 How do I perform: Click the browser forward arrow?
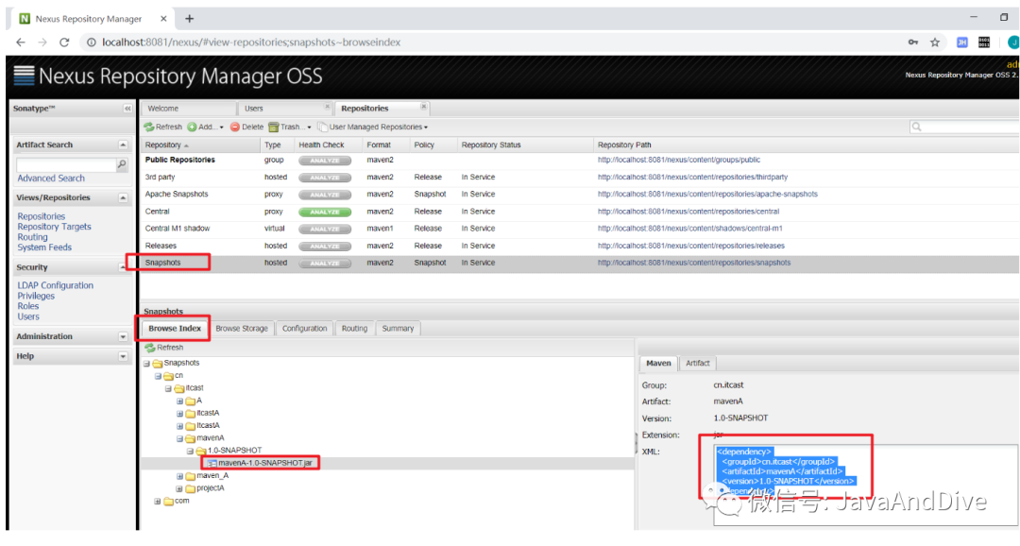[x=42, y=43]
